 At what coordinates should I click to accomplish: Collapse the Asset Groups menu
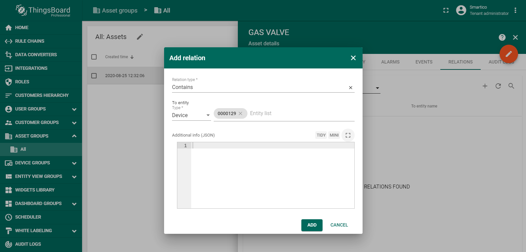[74, 136]
